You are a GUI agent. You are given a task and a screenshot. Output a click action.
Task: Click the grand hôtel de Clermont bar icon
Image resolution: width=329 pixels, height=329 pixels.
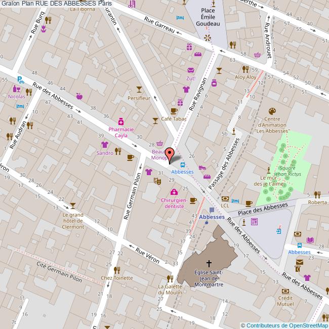point(73,205)
